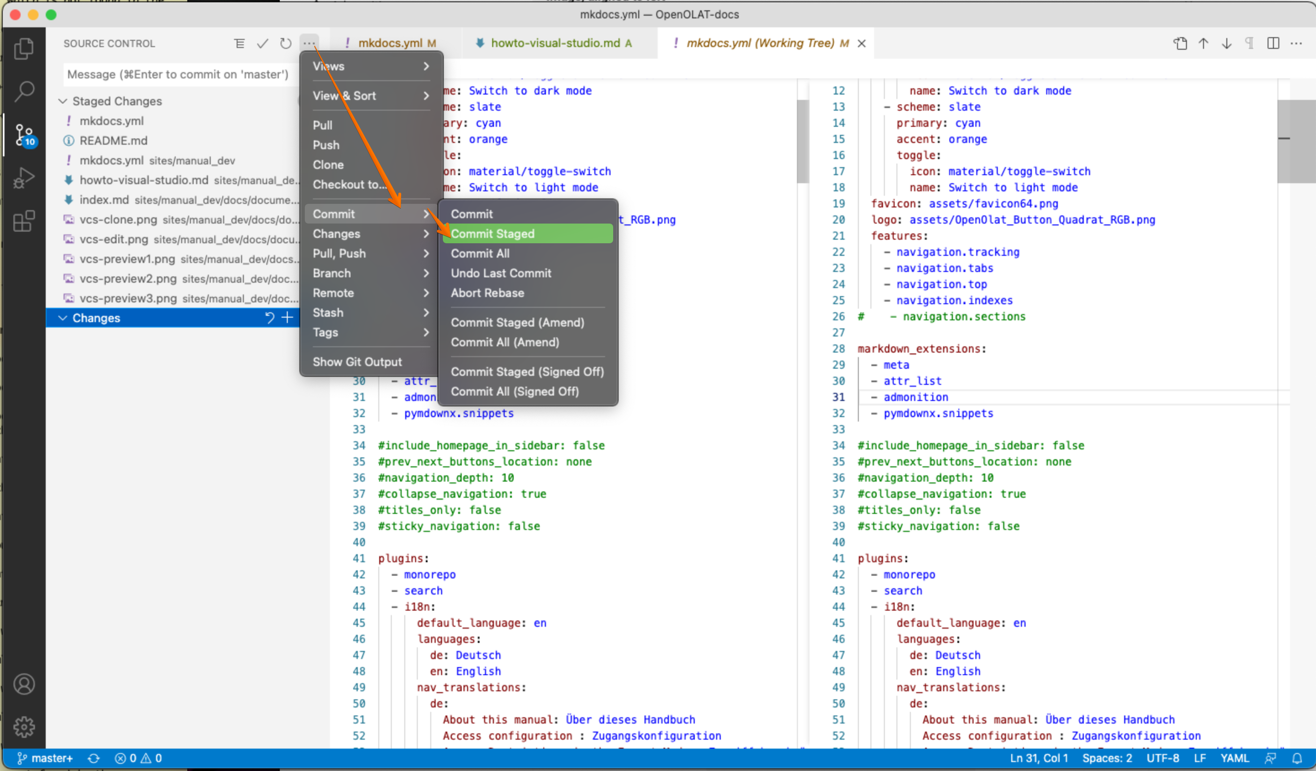Click the commit checkmark icon

click(x=263, y=43)
